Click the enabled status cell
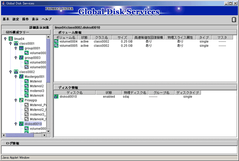Image resolution: width=239 pixels, height=161 pixels. pyautogui.click(x=109, y=96)
